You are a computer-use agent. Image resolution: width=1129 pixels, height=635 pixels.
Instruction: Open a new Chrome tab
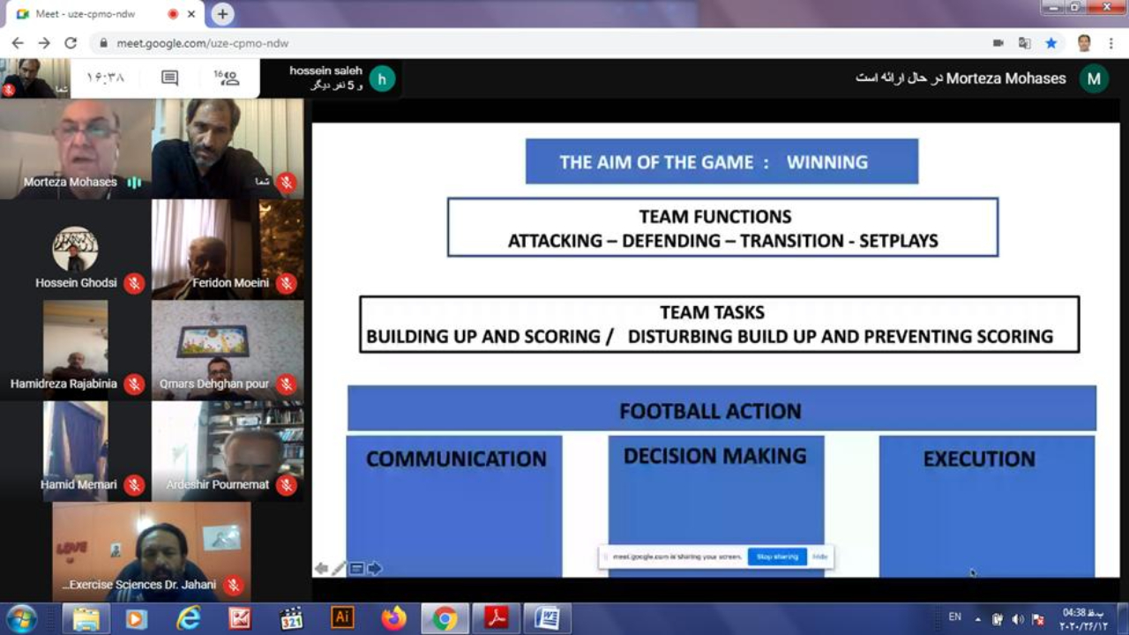click(x=222, y=14)
